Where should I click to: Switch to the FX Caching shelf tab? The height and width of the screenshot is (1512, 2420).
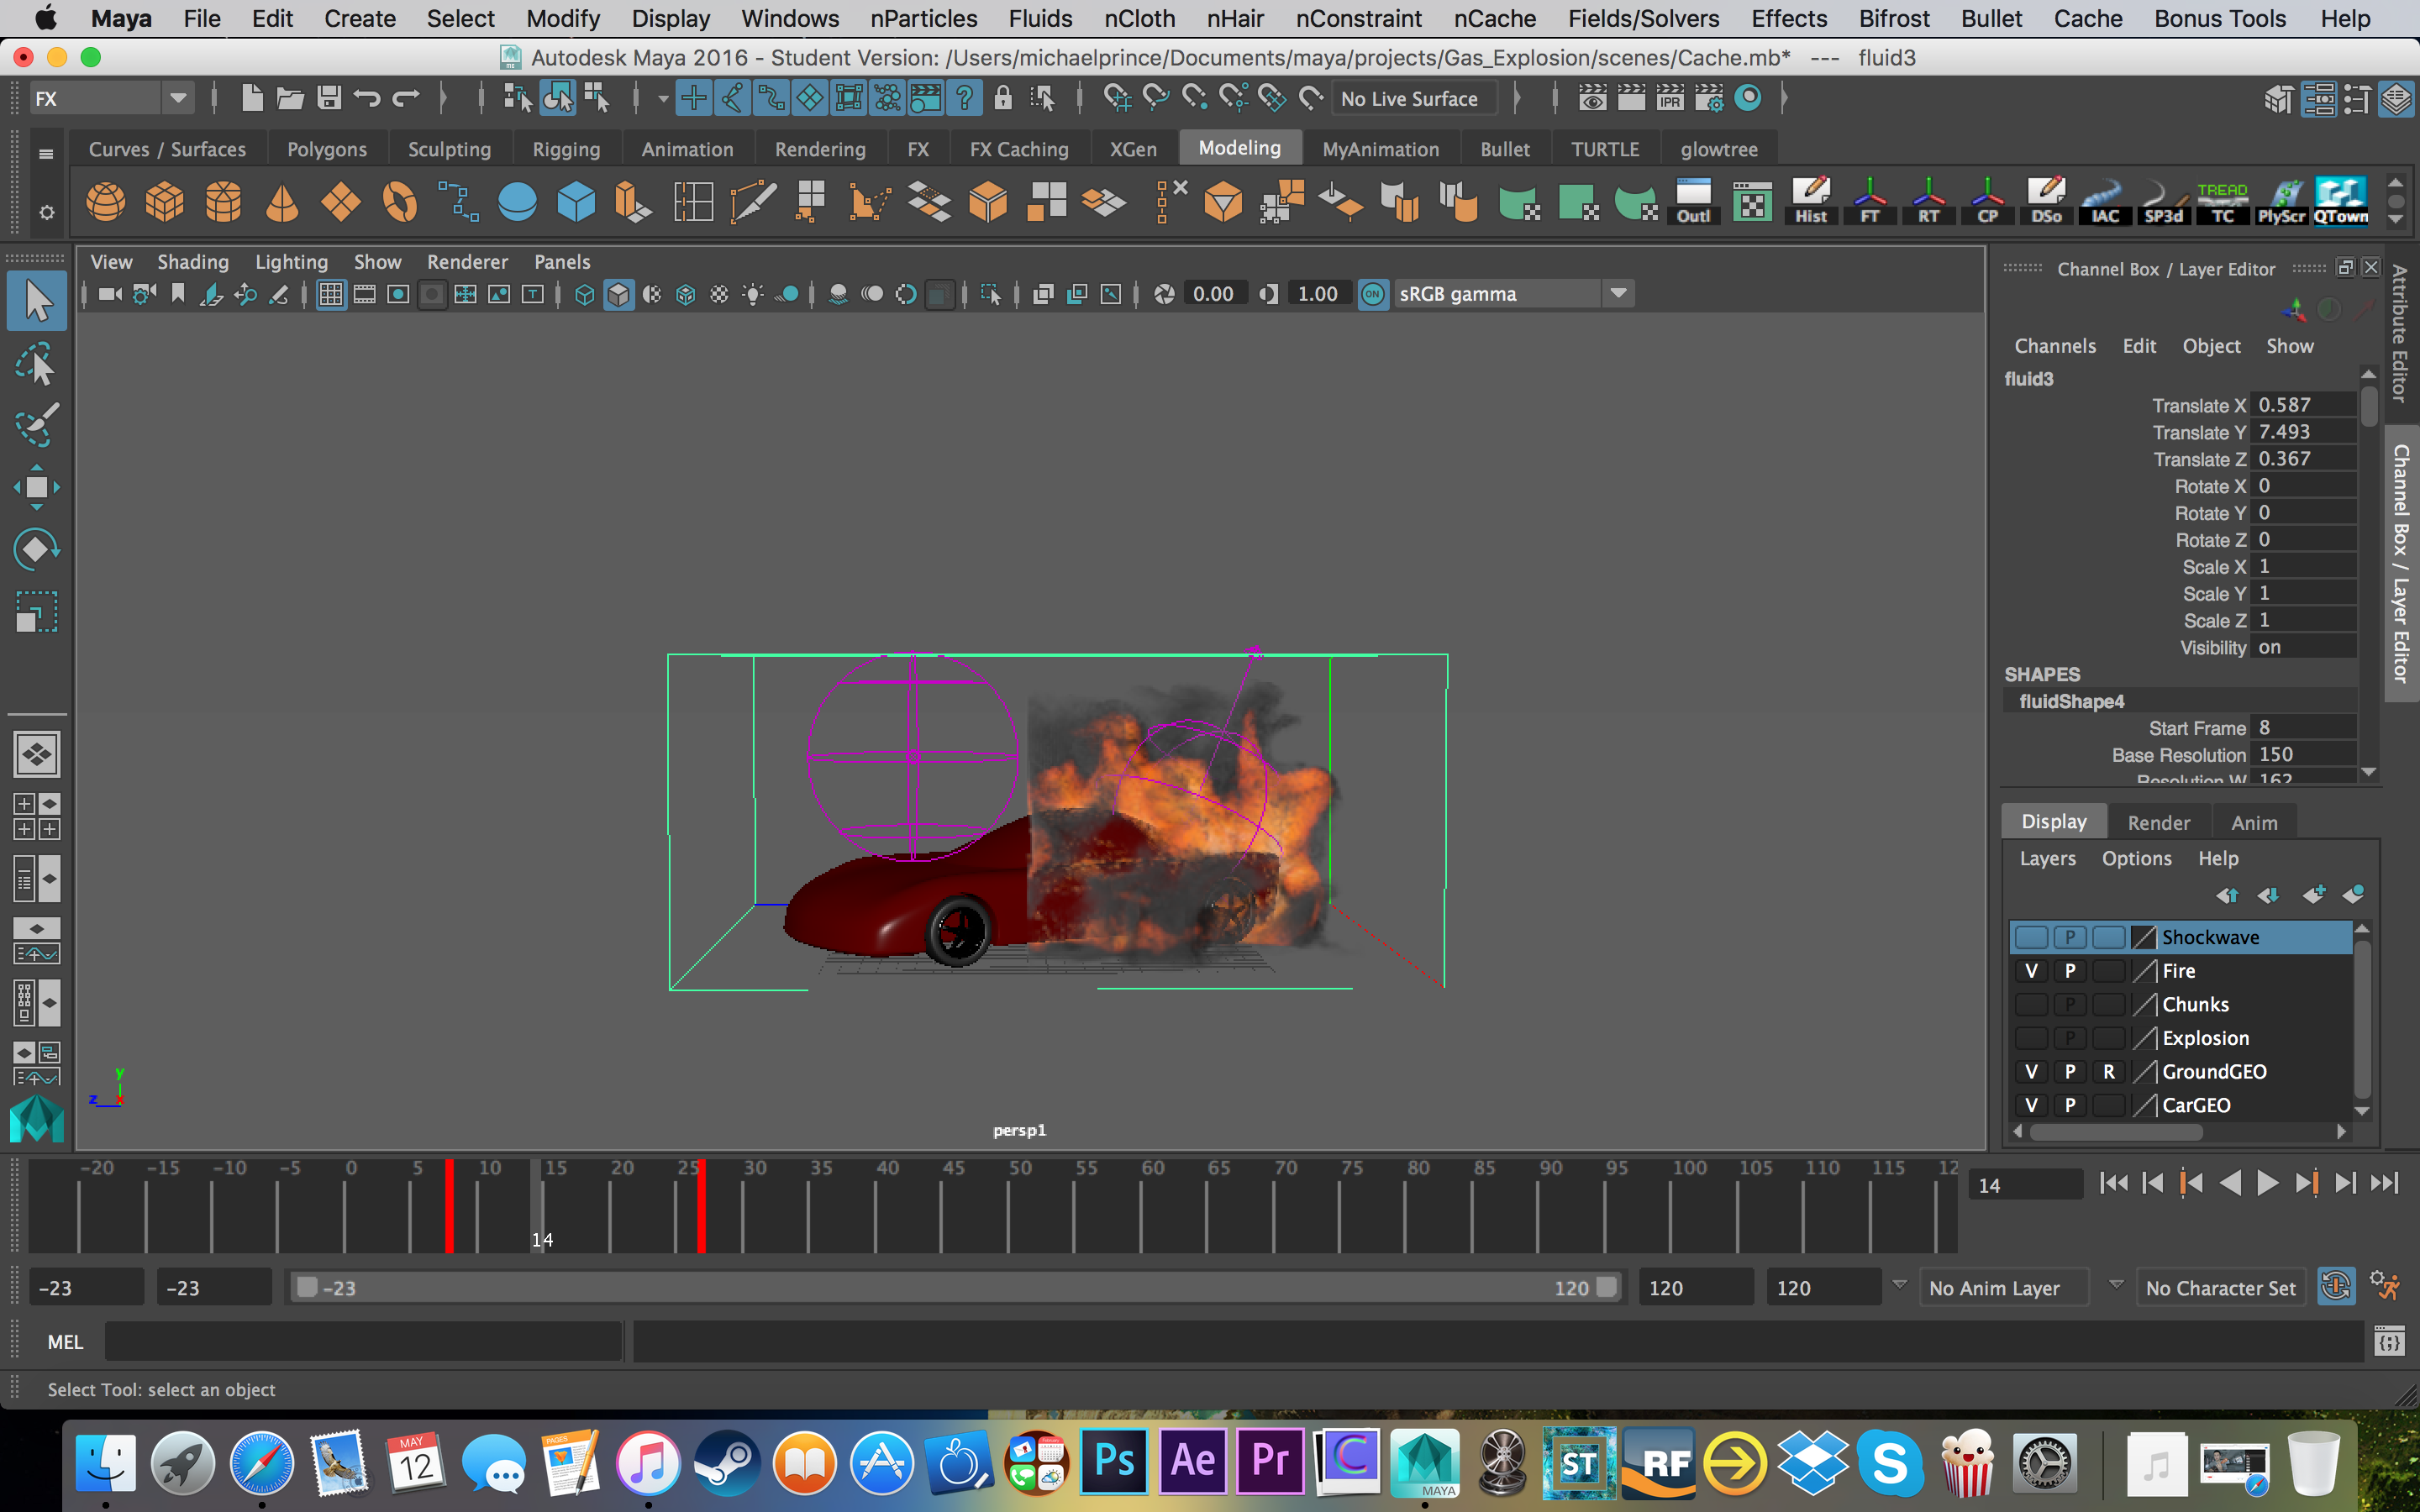(x=1018, y=149)
